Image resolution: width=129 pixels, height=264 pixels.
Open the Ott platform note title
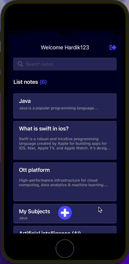[x=34, y=170]
